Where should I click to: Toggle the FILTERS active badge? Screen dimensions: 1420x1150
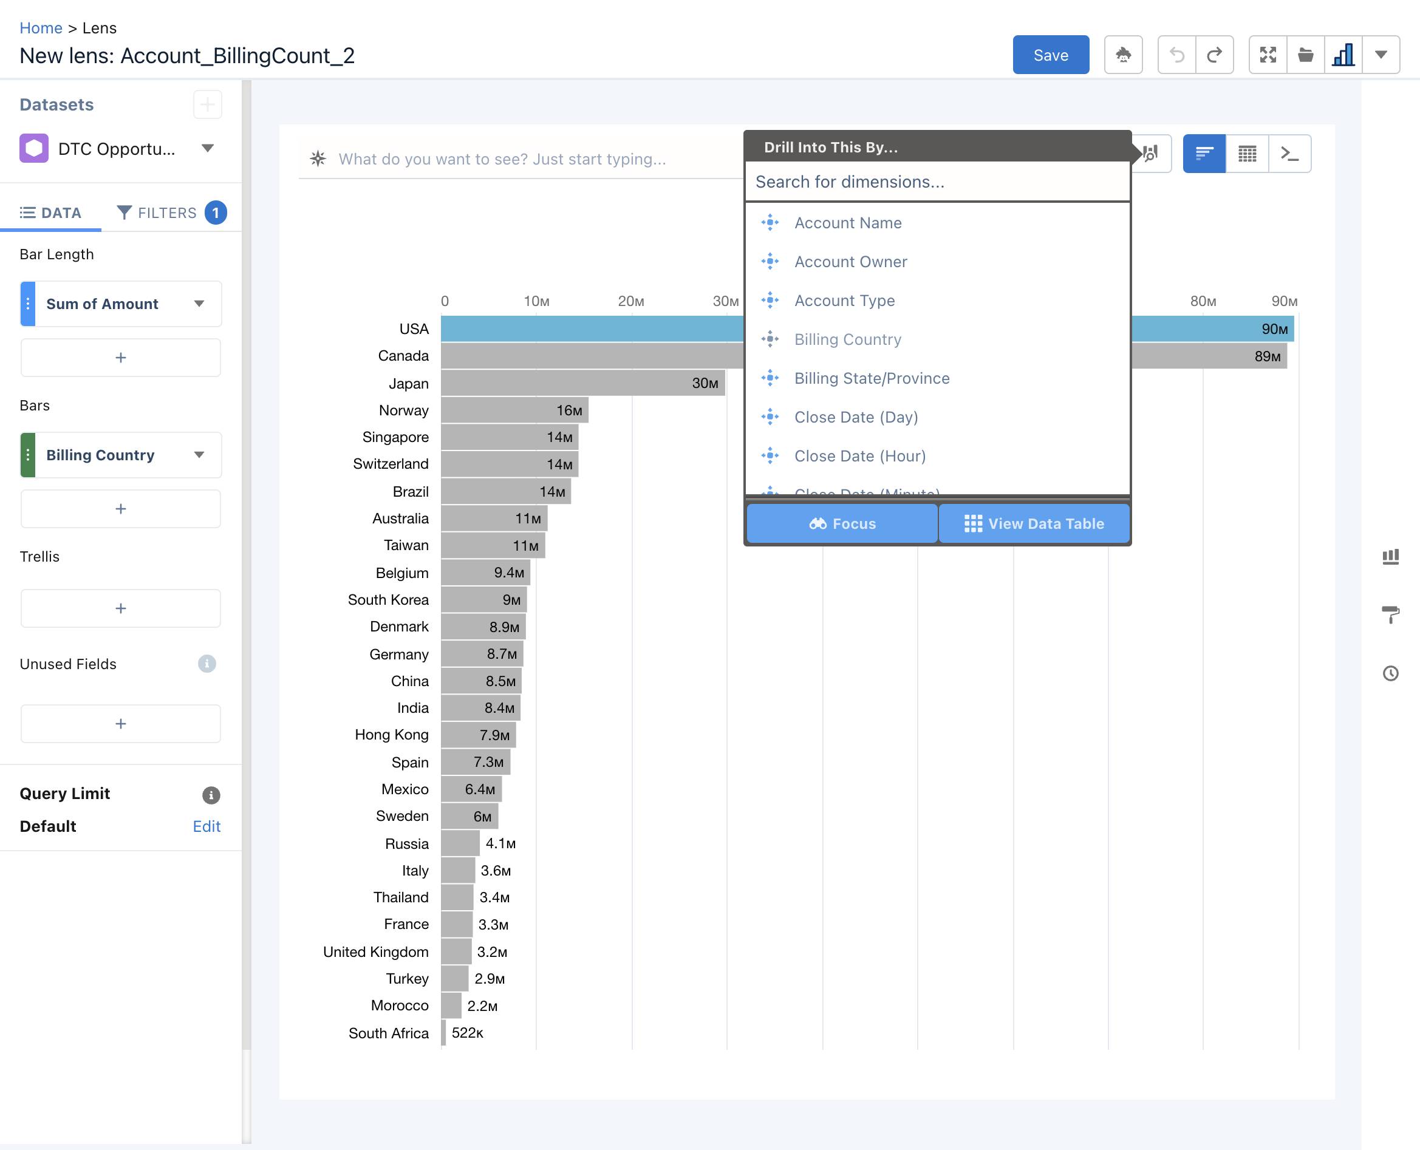215,213
